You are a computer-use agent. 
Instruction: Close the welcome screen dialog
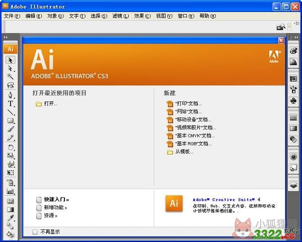[281, 40]
